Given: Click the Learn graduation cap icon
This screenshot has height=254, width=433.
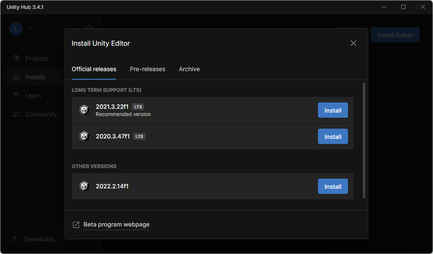Looking at the screenshot, I should tap(16, 95).
